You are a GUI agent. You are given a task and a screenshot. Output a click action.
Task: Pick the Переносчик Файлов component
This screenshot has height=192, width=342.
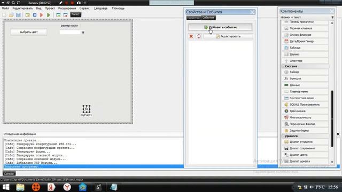click(305, 124)
